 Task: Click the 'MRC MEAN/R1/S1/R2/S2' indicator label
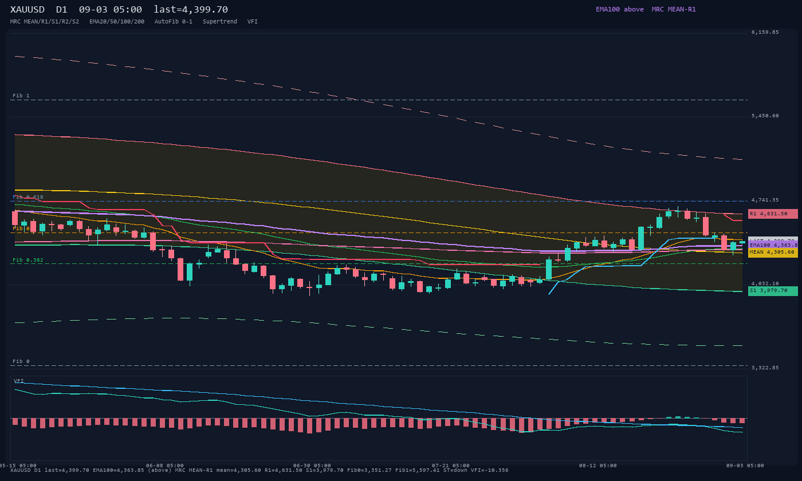(x=45, y=22)
